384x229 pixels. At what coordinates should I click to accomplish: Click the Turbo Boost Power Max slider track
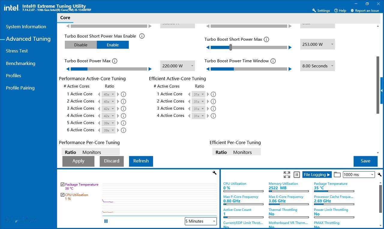109,69
